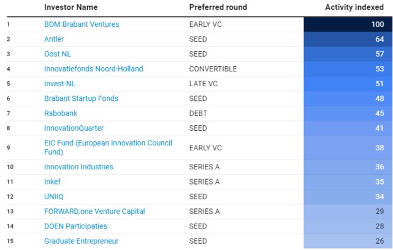Click DOEN Participaties investor link
This screenshot has width=393, height=250.
click(75, 226)
